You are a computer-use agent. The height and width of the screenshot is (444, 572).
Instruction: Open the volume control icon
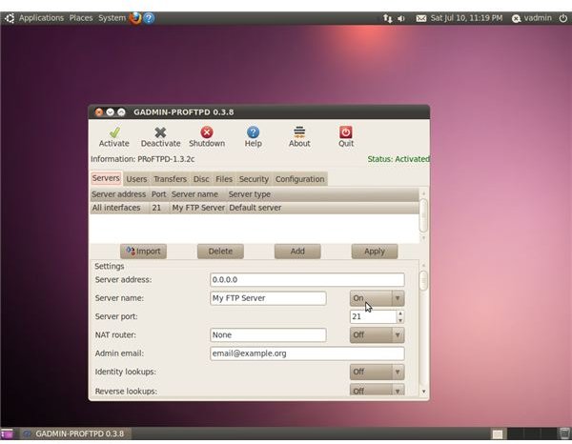pos(401,18)
